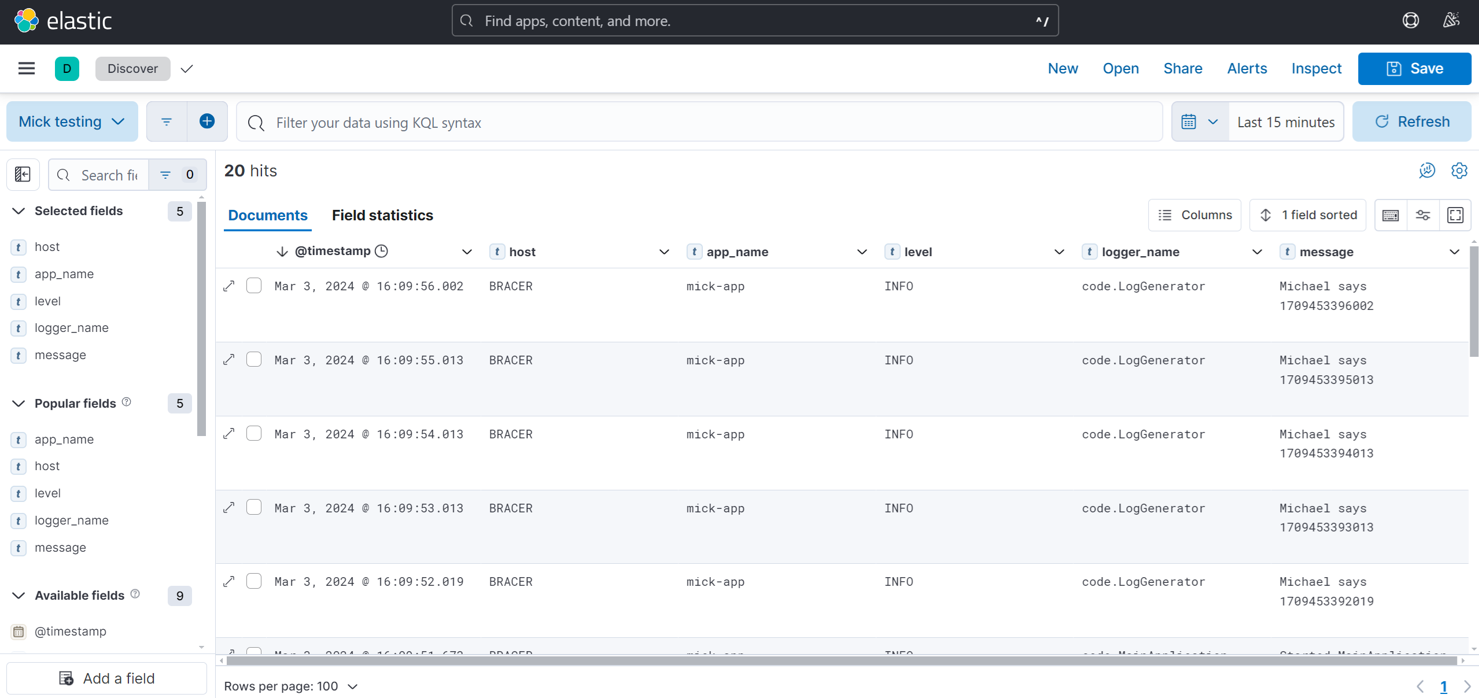Focus the global search box
Screen dimensions: 1479x698
[x=755, y=21]
